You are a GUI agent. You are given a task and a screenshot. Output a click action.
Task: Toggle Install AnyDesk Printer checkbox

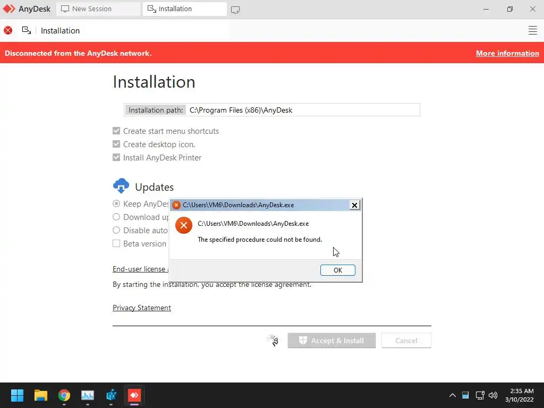pos(116,157)
